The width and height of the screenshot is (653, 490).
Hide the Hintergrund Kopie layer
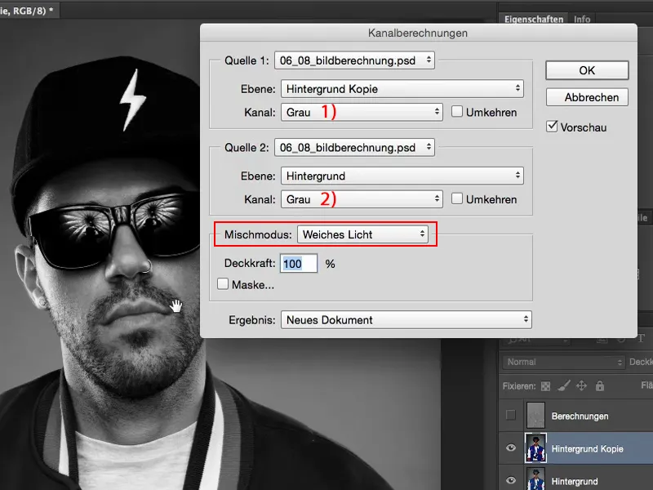pos(511,448)
